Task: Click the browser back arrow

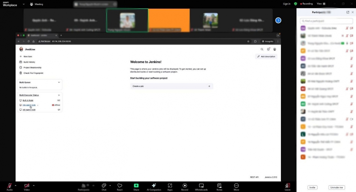Action: click(x=19, y=41)
